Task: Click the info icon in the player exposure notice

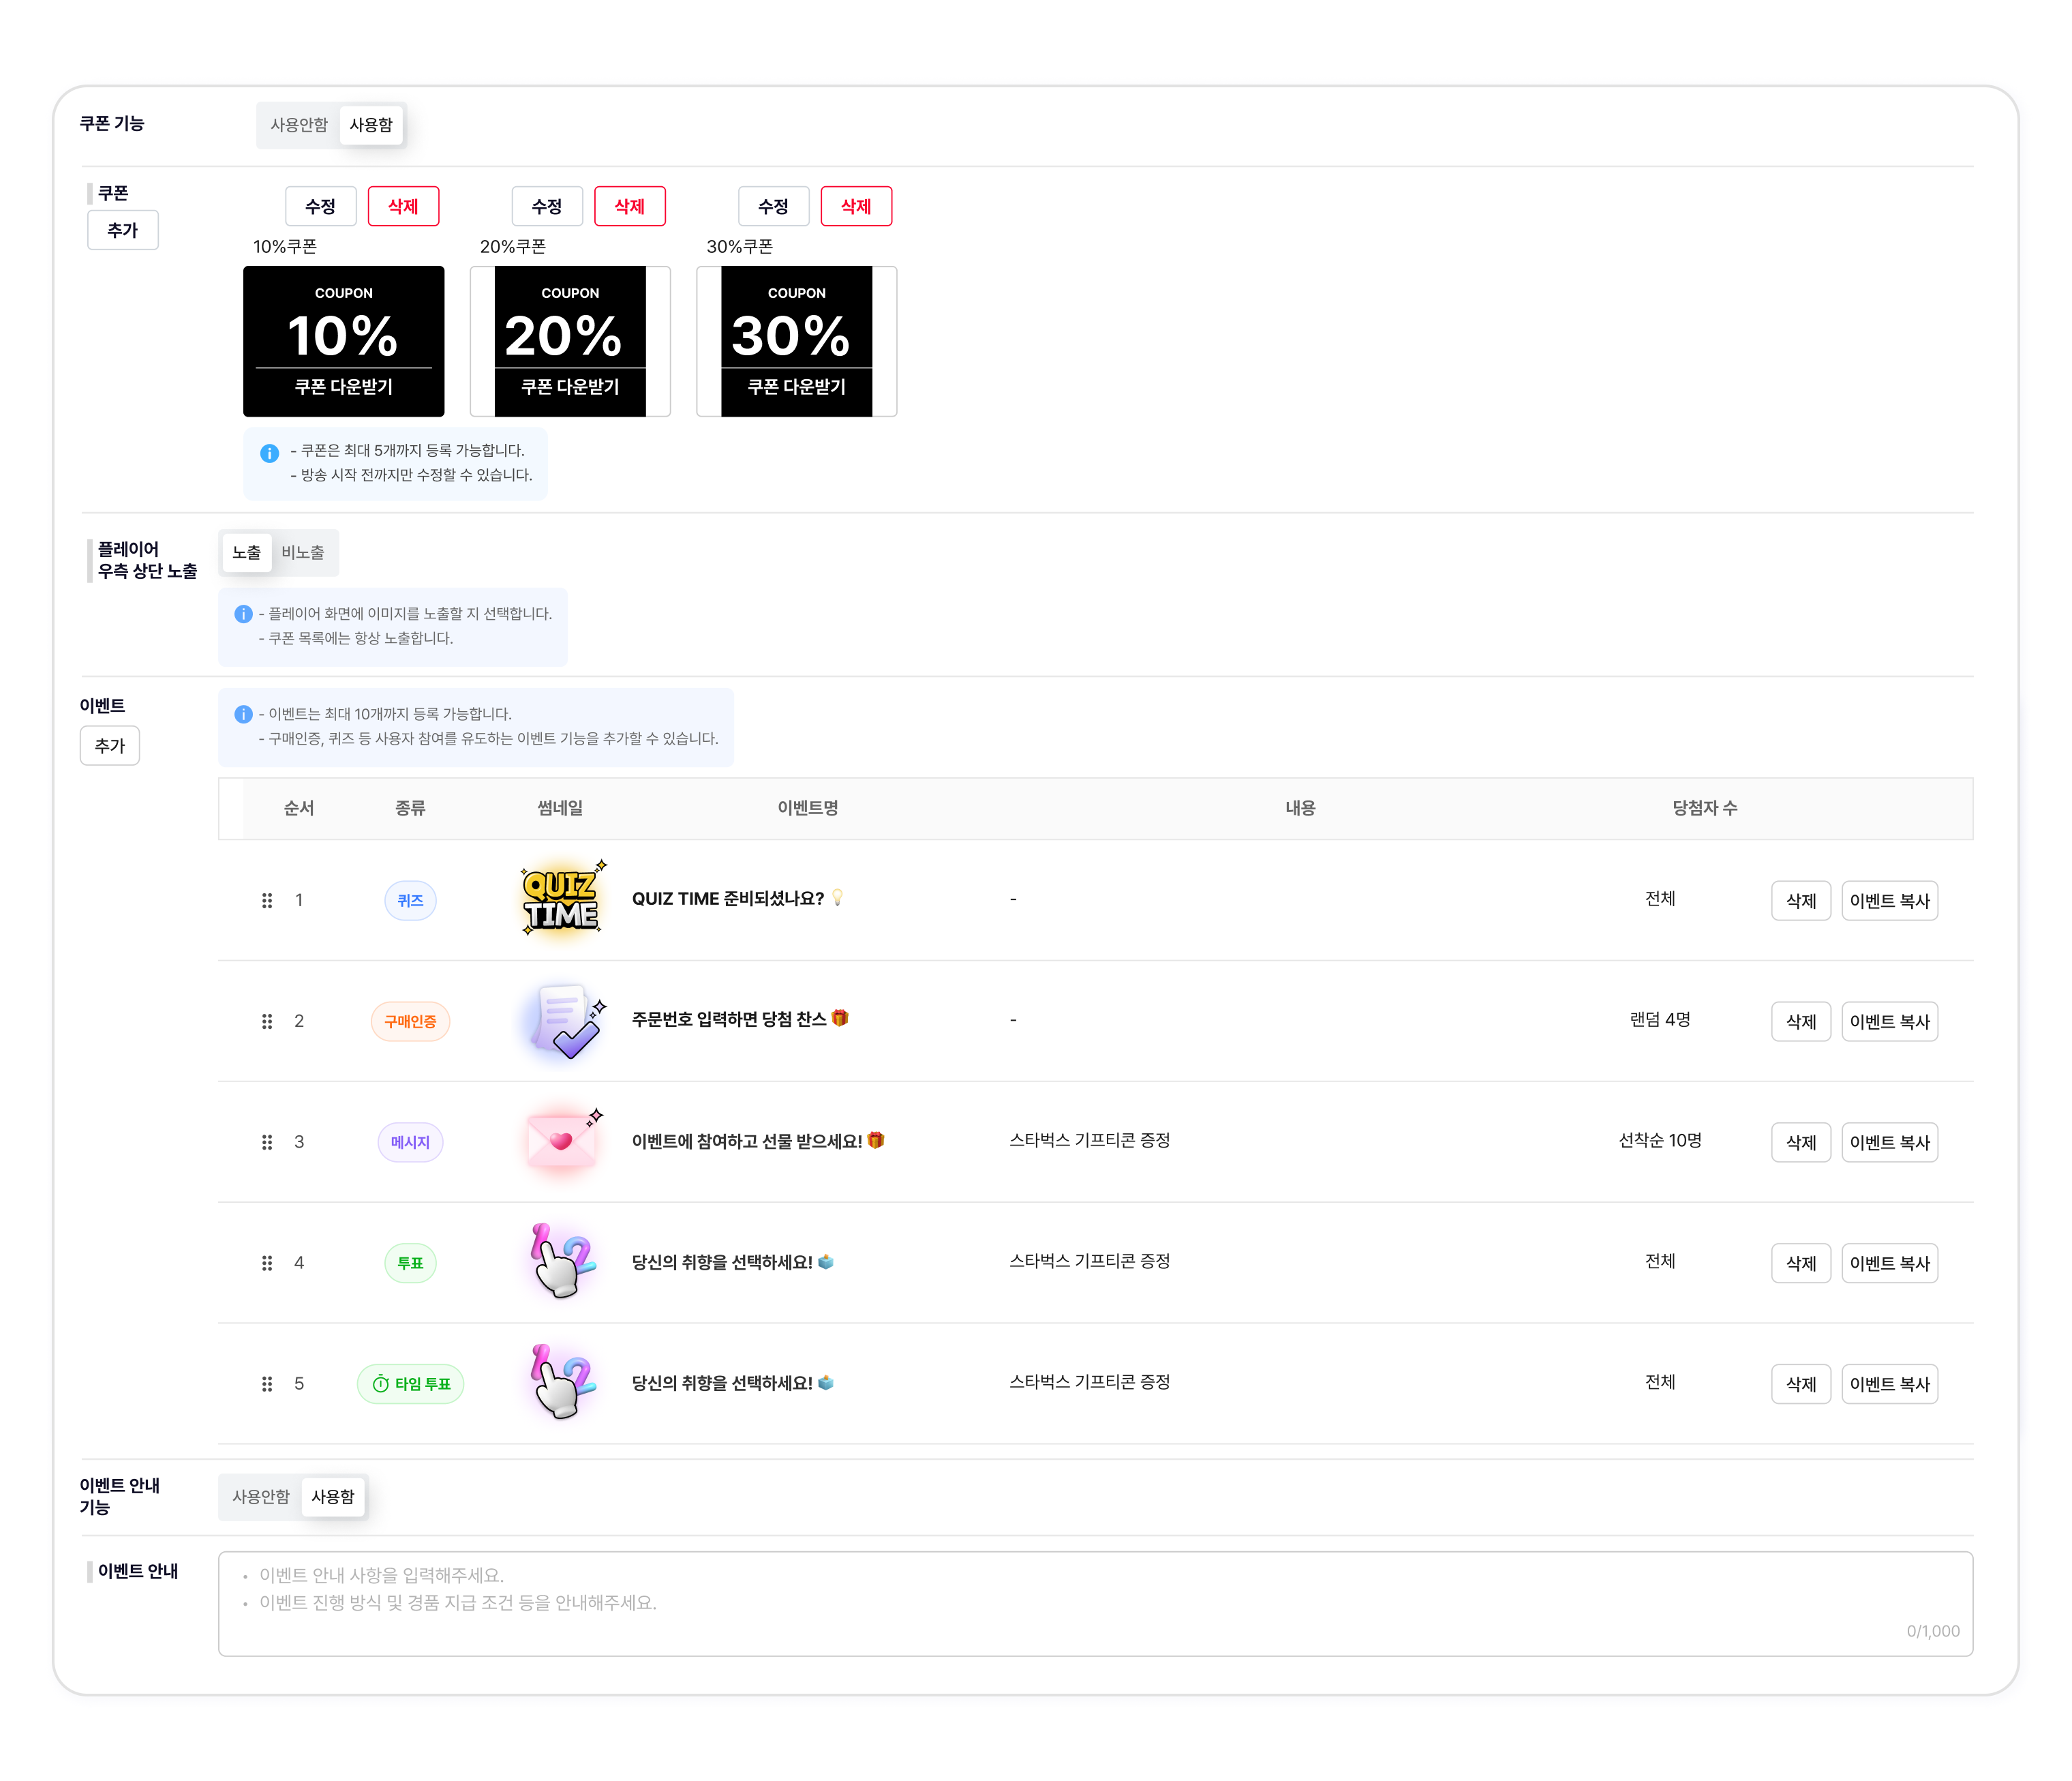Action: click(243, 614)
